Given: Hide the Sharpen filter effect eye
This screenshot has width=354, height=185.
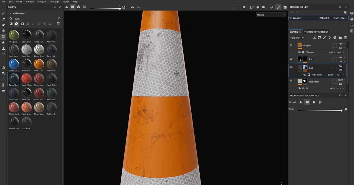Looking at the screenshot, I should coord(299,52).
